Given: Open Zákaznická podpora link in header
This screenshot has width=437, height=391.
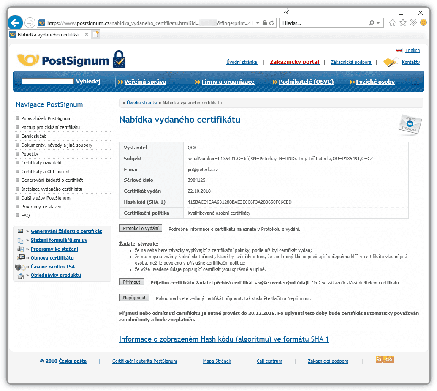Looking at the screenshot, I should pyautogui.click(x=351, y=62).
